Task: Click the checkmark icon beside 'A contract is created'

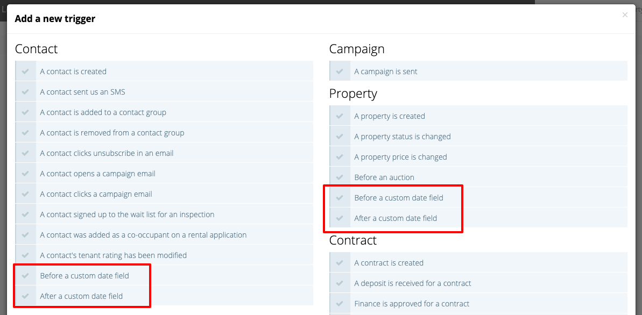Action: (340, 262)
